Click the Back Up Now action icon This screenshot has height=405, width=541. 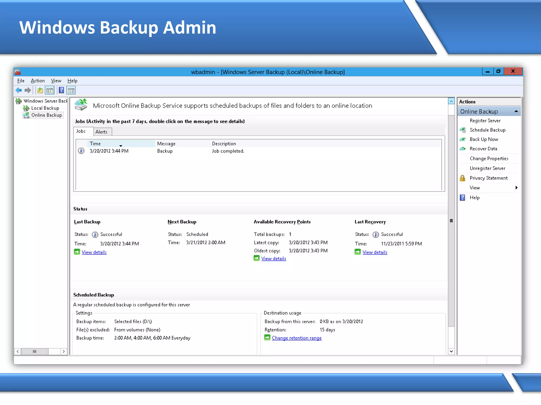click(x=463, y=139)
